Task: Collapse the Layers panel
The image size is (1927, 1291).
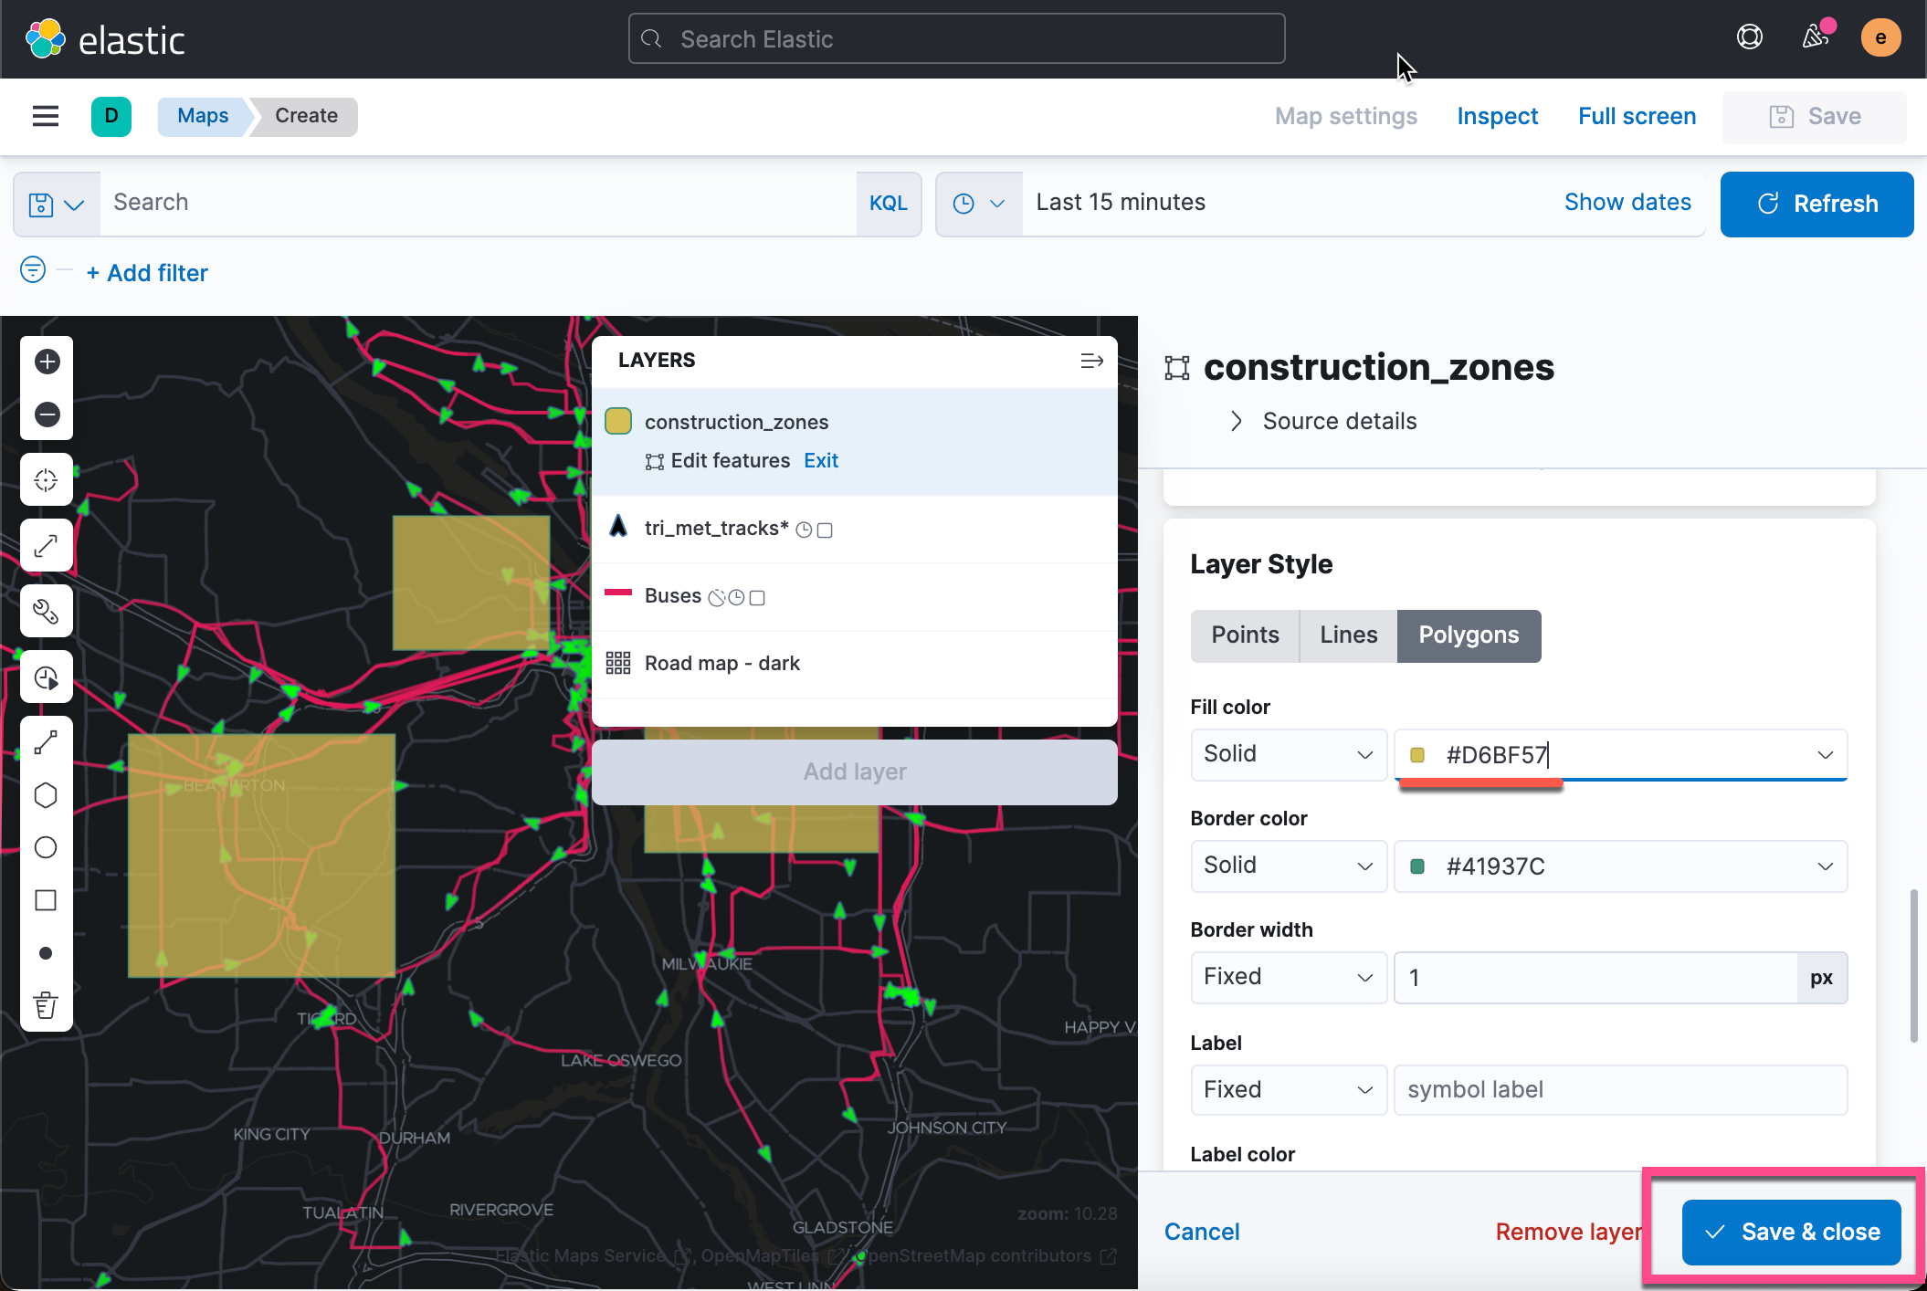Action: coord(1091,361)
